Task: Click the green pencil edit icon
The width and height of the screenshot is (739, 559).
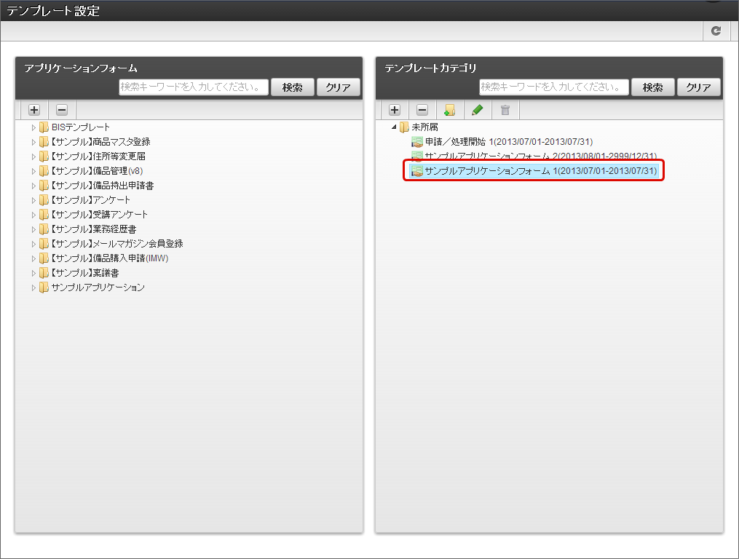Action: [478, 110]
